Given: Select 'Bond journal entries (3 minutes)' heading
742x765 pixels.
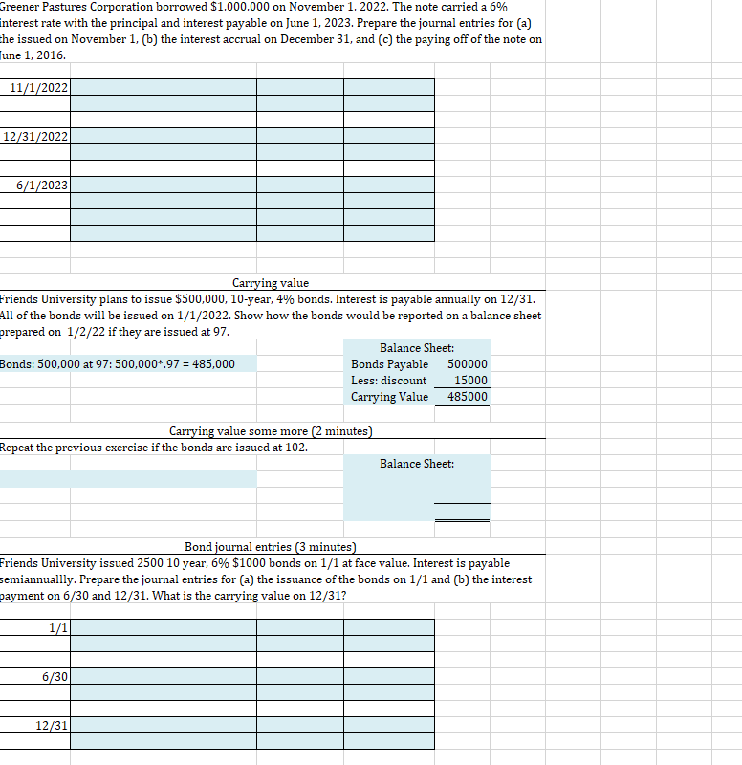Looking at the screenshot, I should 271,547.
